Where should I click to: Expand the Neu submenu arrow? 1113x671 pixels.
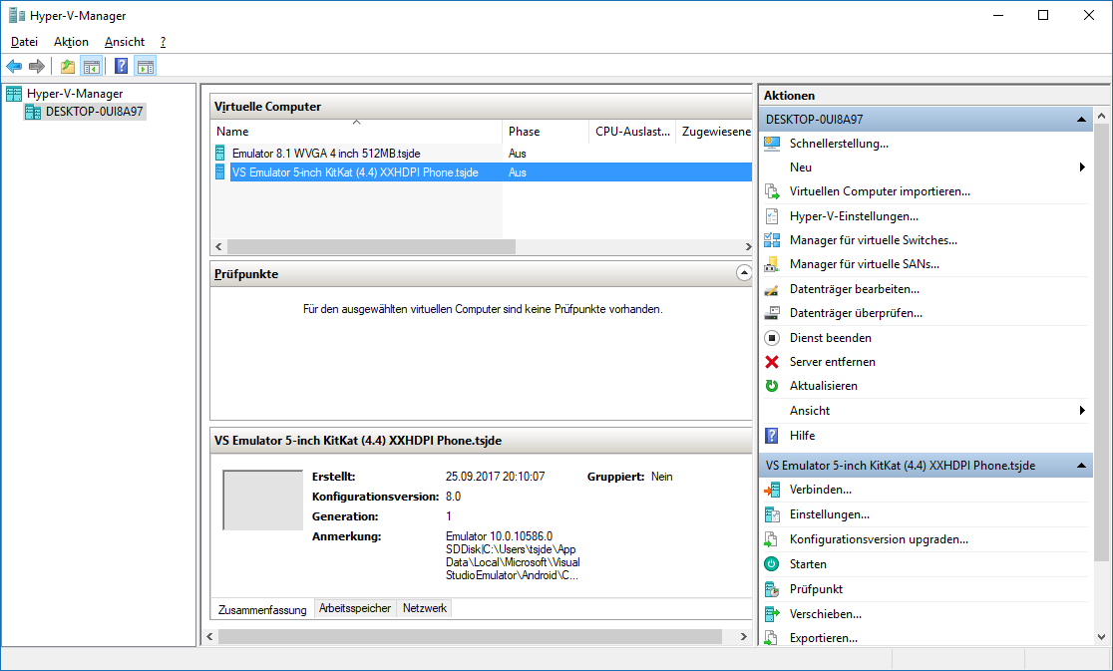[1082, 168]
